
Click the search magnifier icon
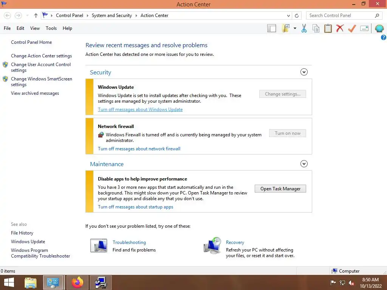(377, 15)
